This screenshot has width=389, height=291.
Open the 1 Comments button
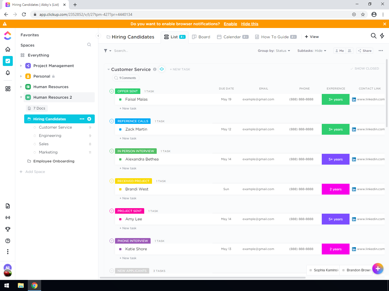click(x=126, y=78)
